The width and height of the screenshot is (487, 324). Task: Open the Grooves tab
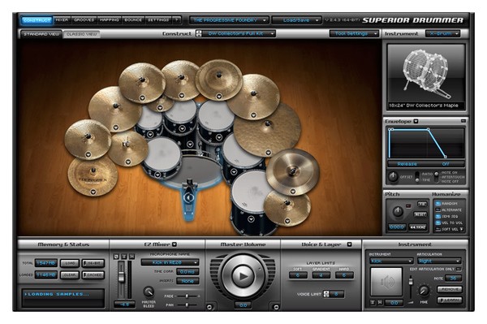pos(84,20)
